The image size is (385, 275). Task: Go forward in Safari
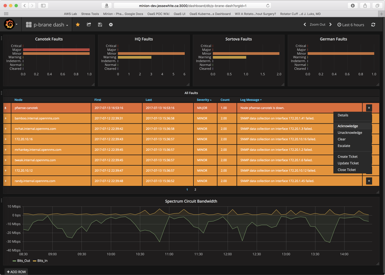[x=32, y=5]
